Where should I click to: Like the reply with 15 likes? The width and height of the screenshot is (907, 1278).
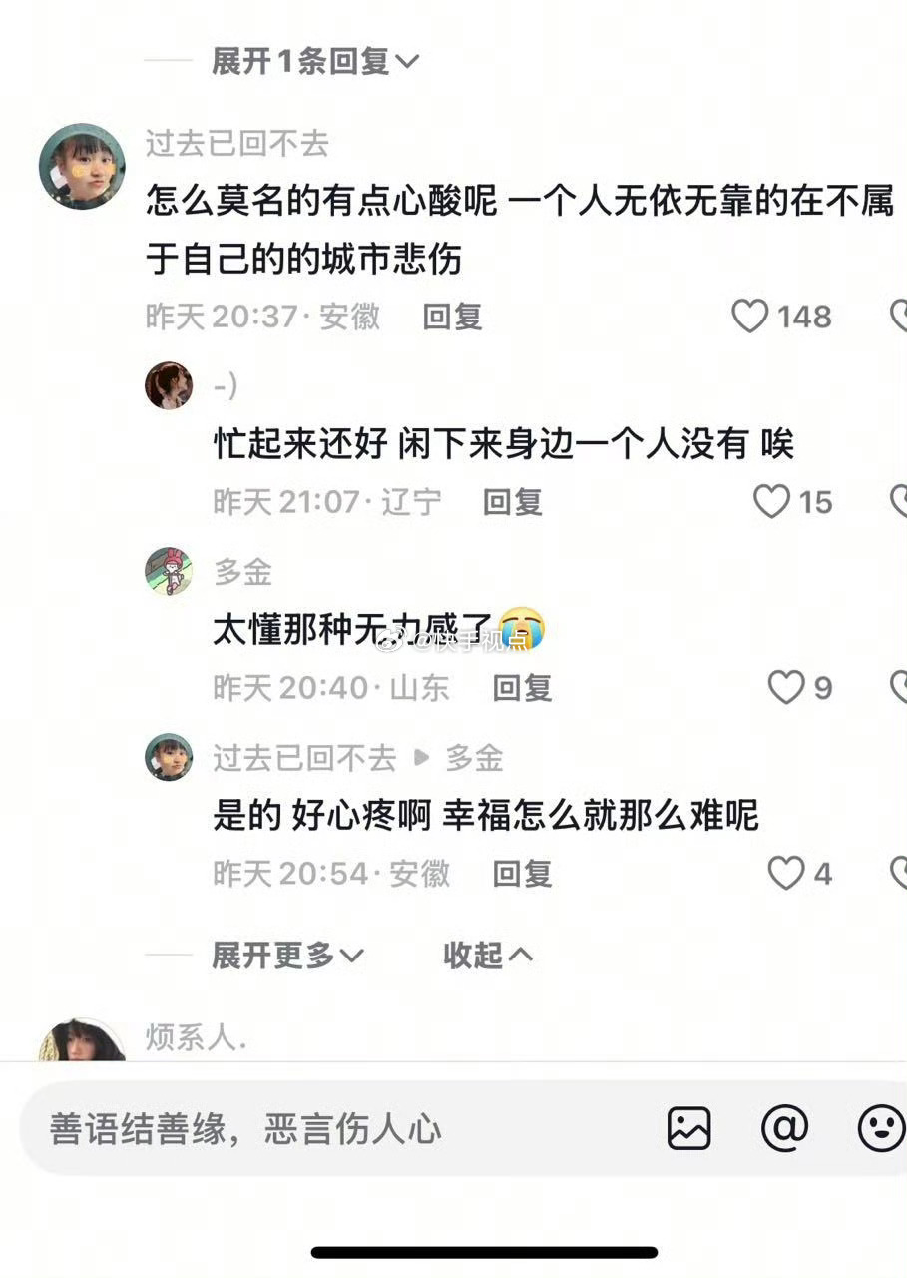(x=771, y=501)
